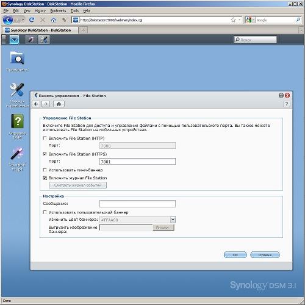Click the OK button
This screenshot has width=305, height=305.
[235, 254]
